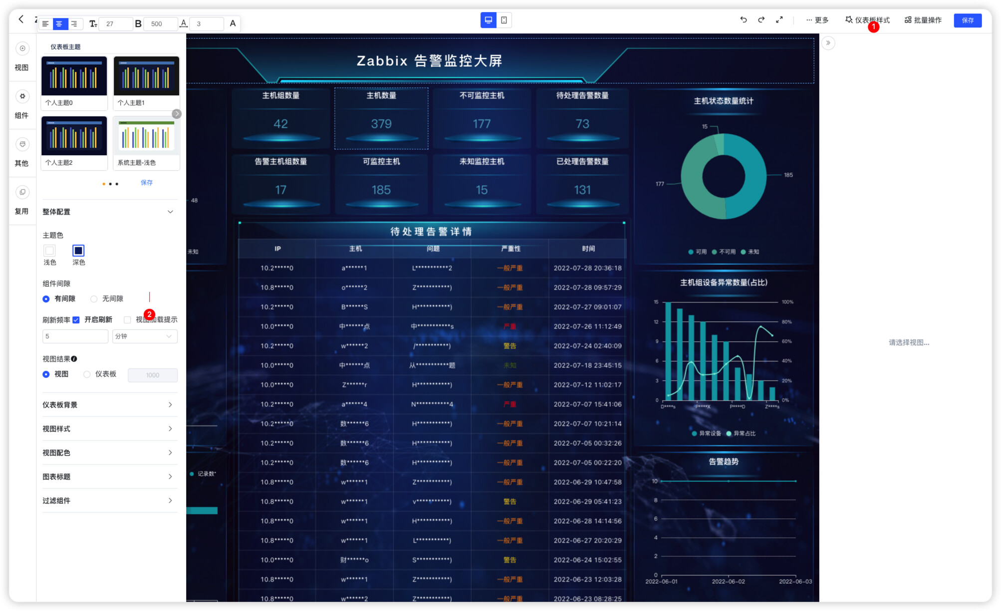Choose the 浅色 theme color swatch
The image size is (1001, 611).
49,251
